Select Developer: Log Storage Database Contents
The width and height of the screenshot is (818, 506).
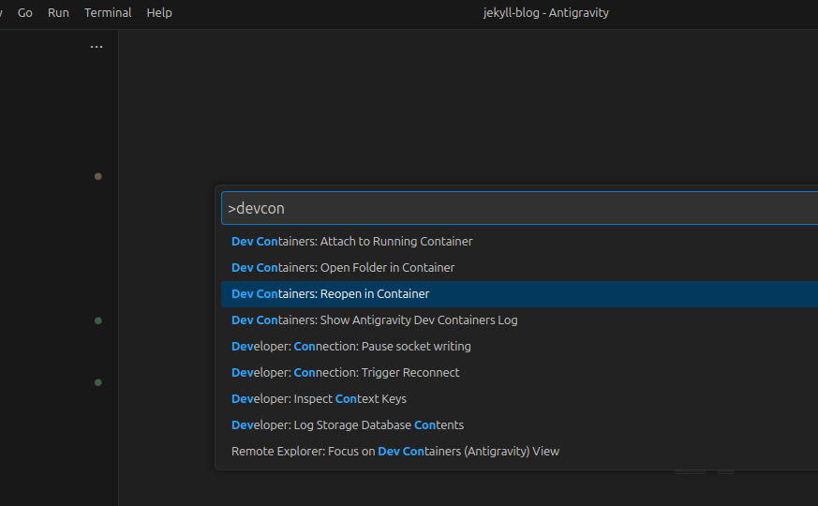click(348, 425)
